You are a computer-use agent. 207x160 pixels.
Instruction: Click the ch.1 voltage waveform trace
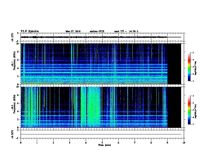pos(101,37)
